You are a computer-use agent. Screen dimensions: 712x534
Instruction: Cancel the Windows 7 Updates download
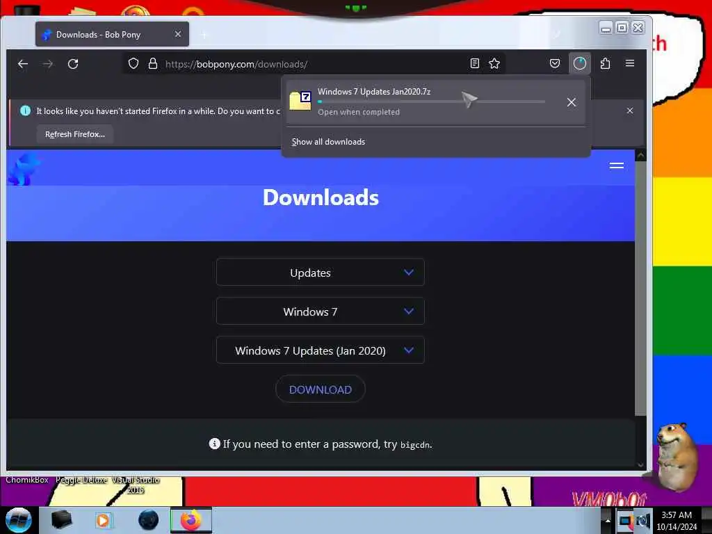572,102
